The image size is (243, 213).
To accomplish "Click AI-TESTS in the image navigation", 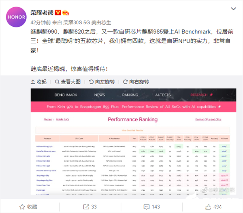I will click(x=163, y=95).
